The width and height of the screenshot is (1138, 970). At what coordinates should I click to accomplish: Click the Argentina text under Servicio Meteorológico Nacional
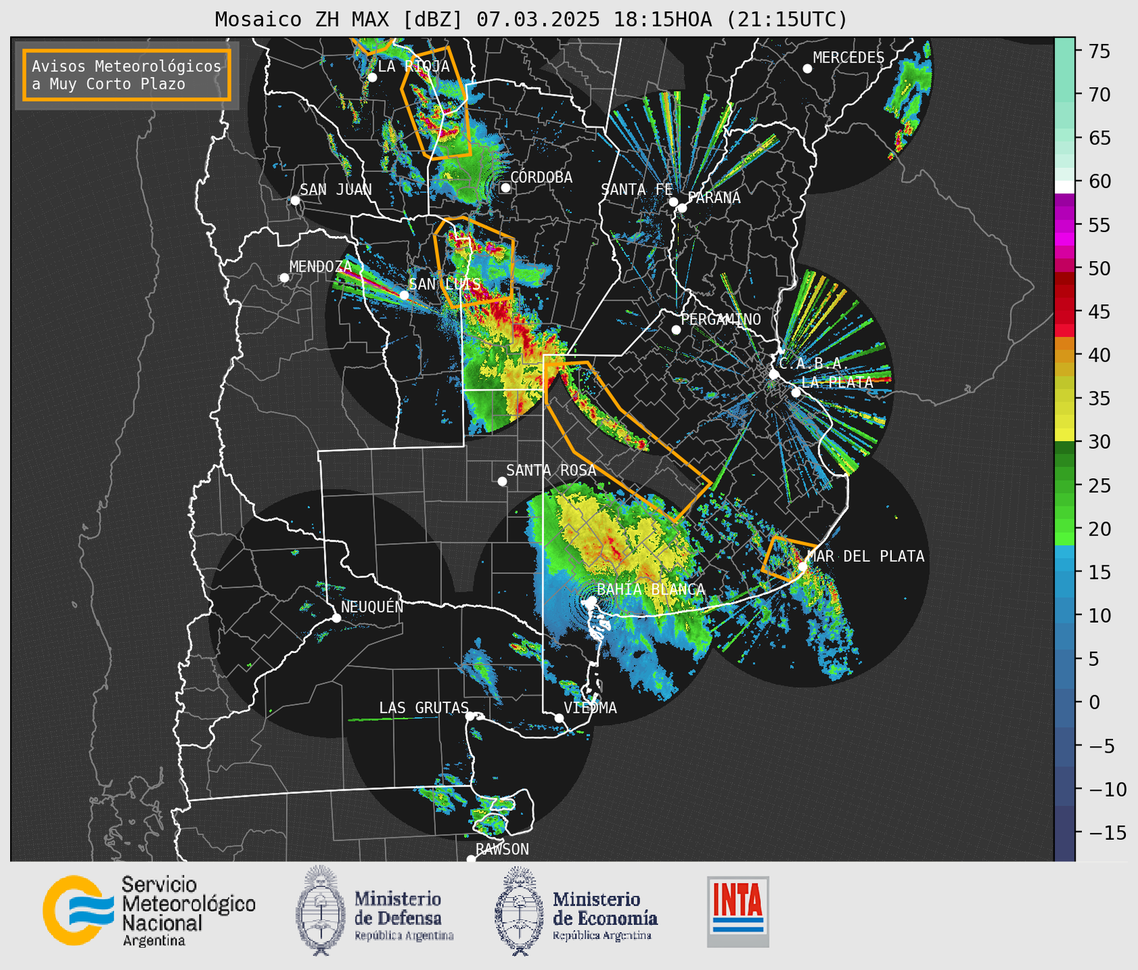(154, 941)
